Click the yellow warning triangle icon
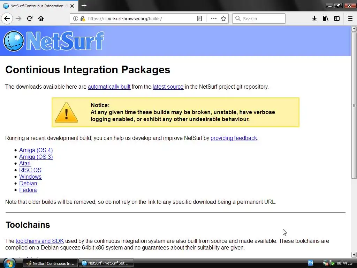 tap(66, 112)
